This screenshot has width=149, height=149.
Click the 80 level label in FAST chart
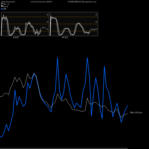[x=47, y=15]
